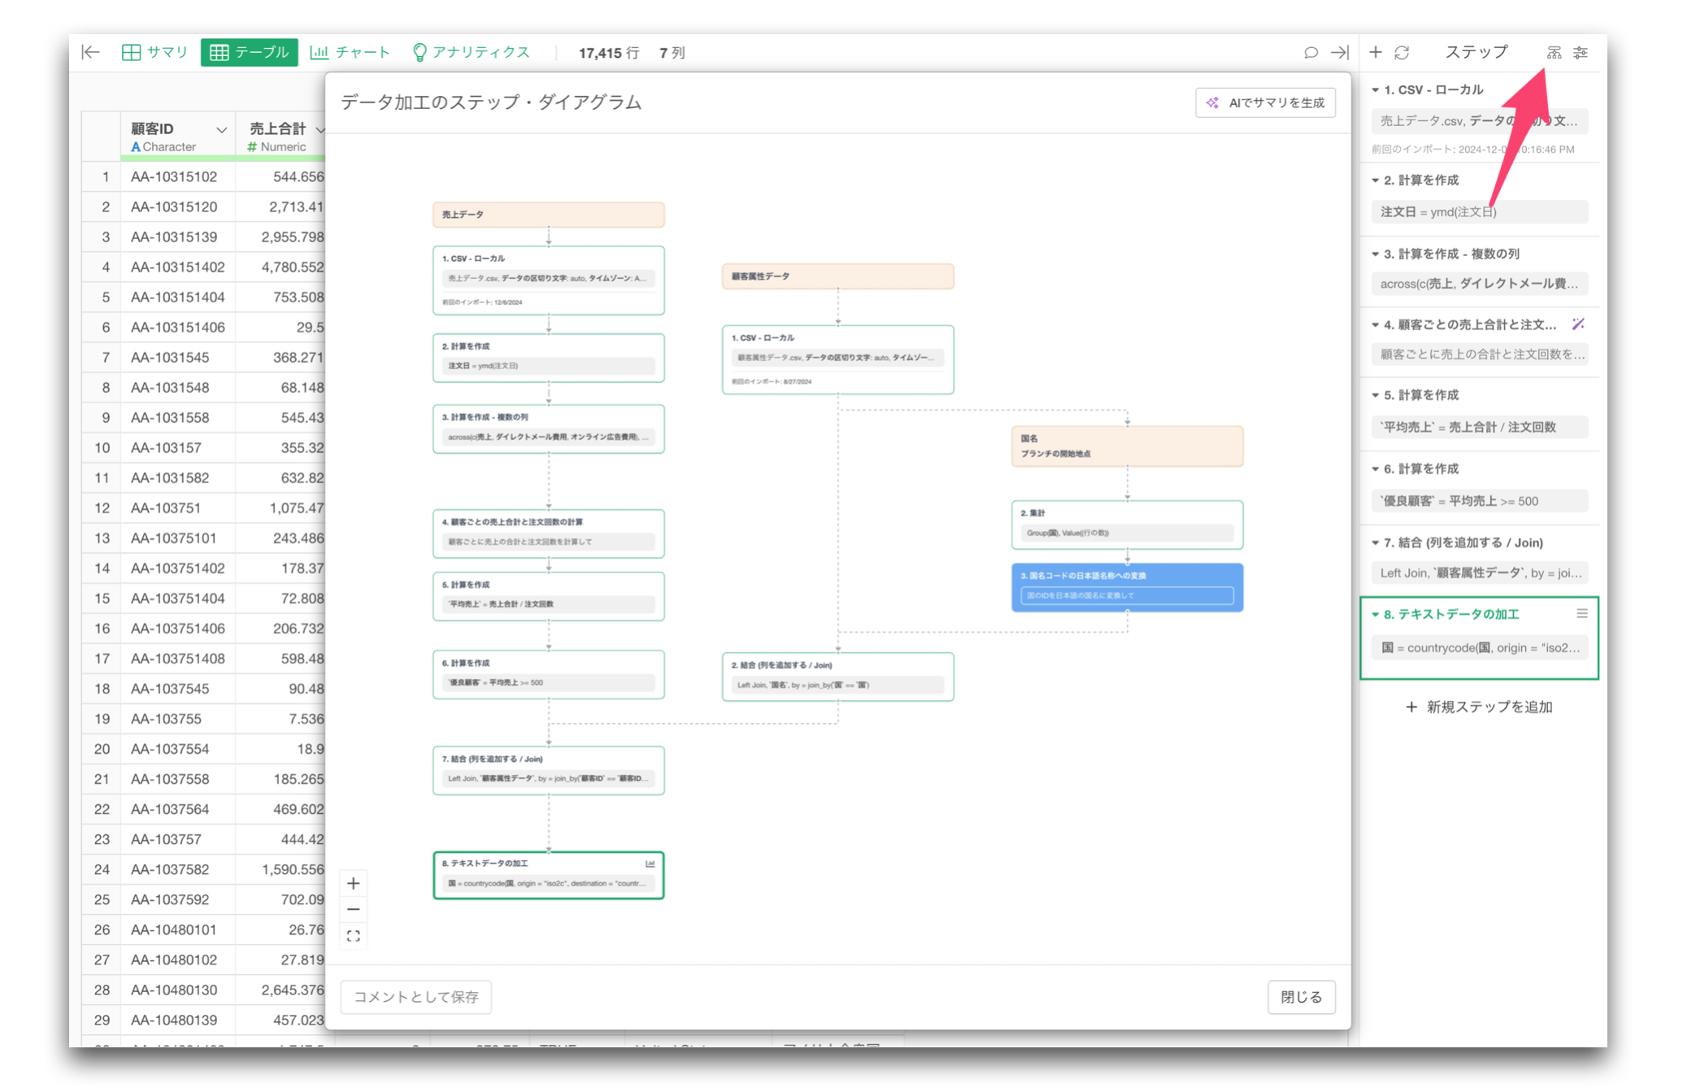The image size is (1696, 1088).
Task: Add a step with plus icon
Action: tap(1376, 52)
